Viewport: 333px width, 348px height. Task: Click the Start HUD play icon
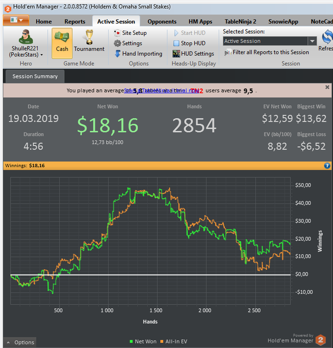tap(176, 33)
